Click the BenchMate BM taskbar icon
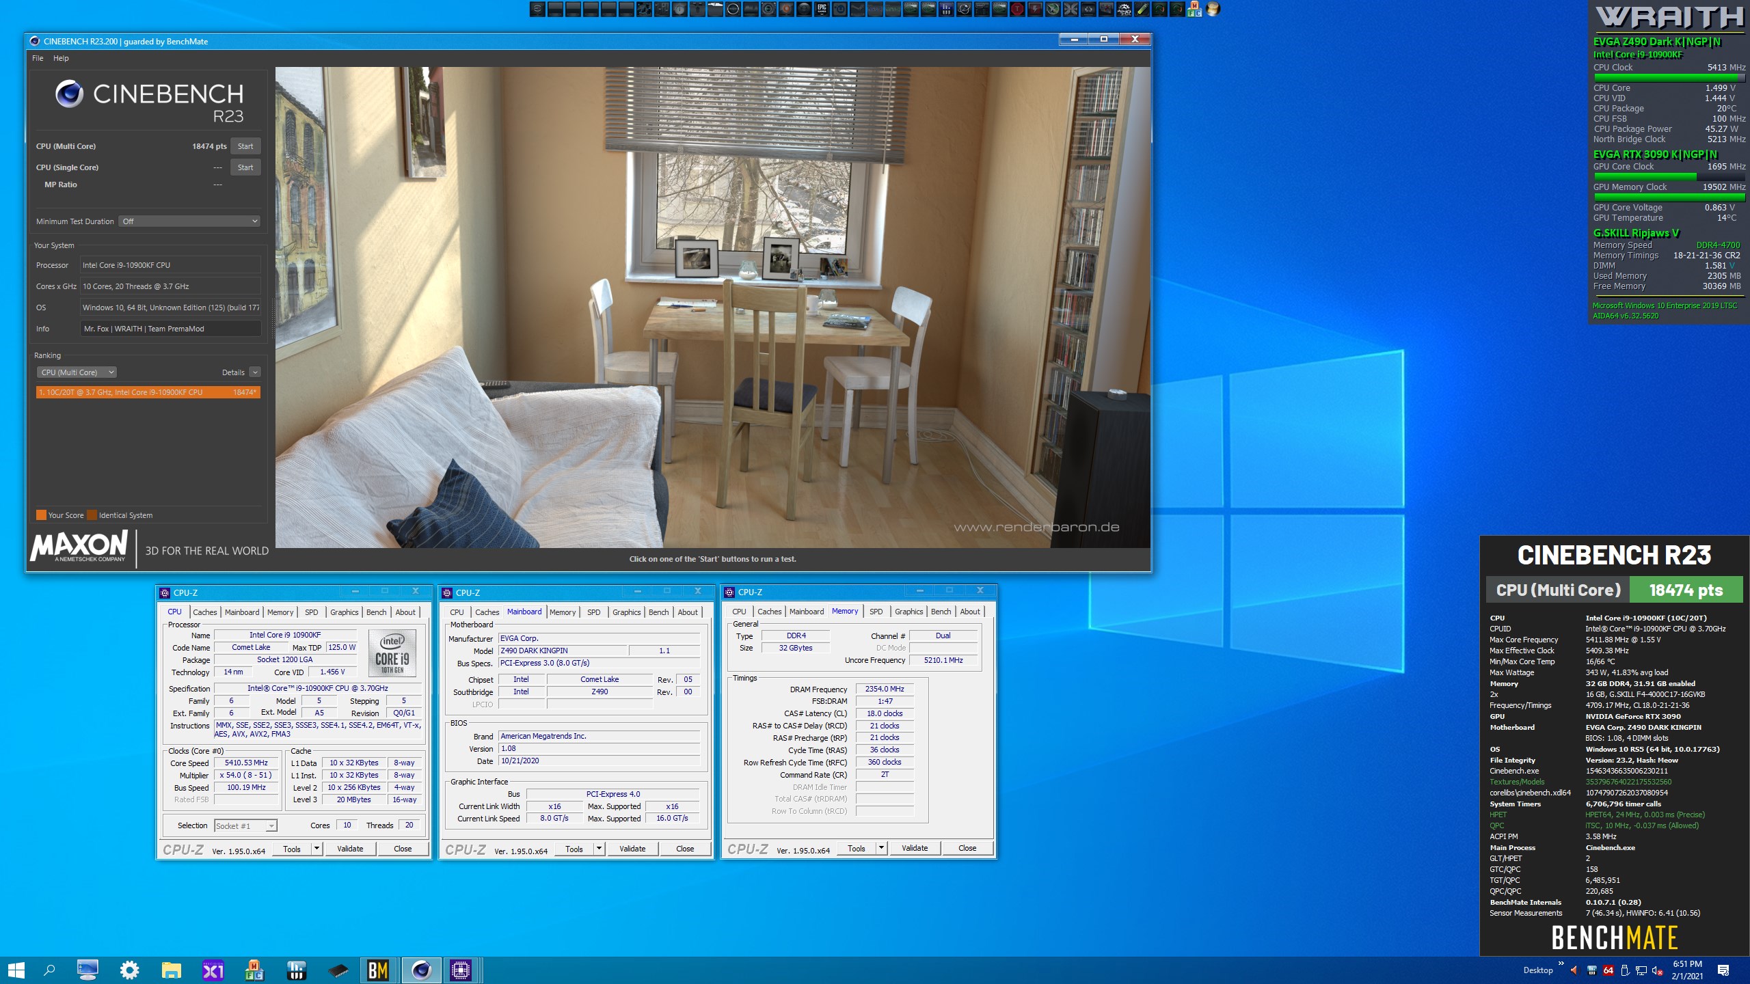The width and height of the screenshot is (1750, 984). [378, 970]
